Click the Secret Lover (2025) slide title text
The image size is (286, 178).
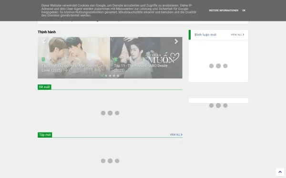(x=70, y=68)
